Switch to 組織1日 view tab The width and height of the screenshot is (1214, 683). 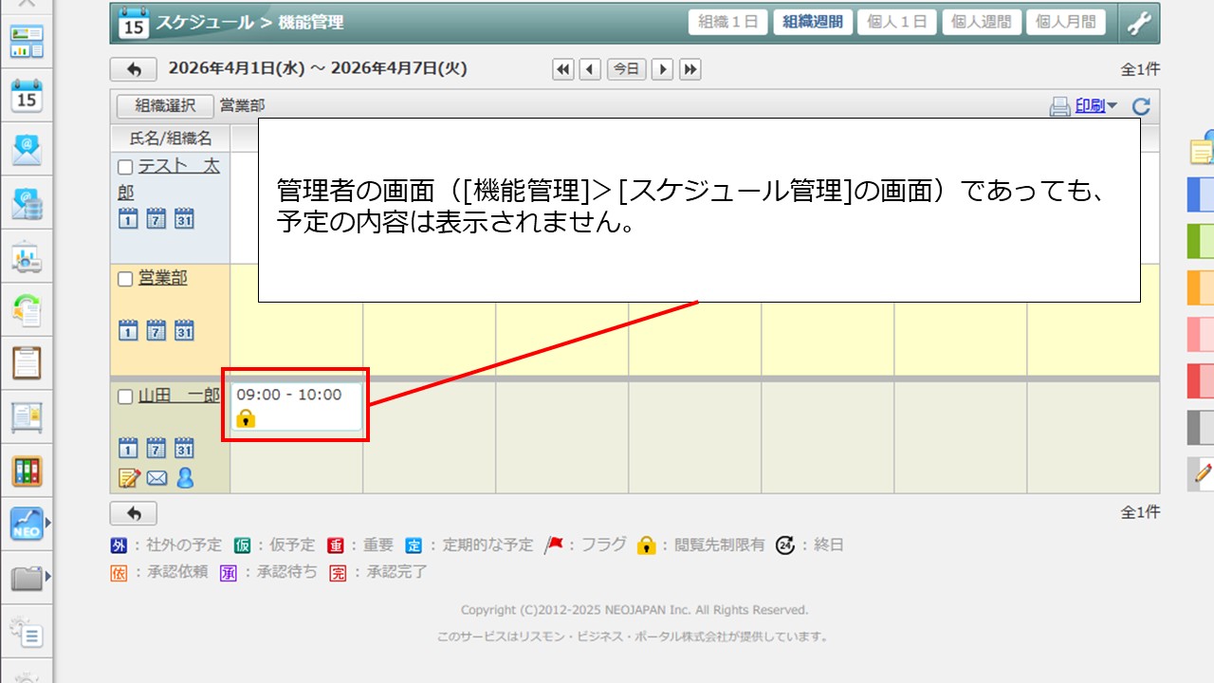[x=727, y=23]
